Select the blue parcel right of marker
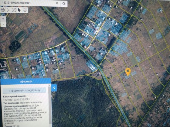This screenshot has width=170, height=127. coord(134,73)
